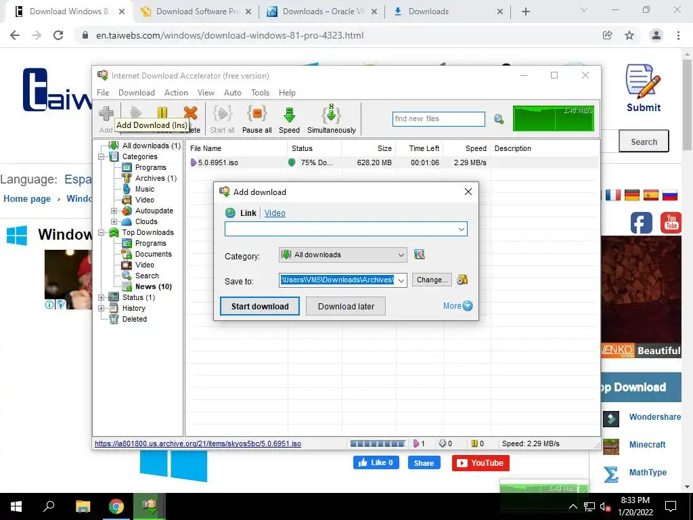
Task: Sort by the Status column header
Action: coord(315,148)
